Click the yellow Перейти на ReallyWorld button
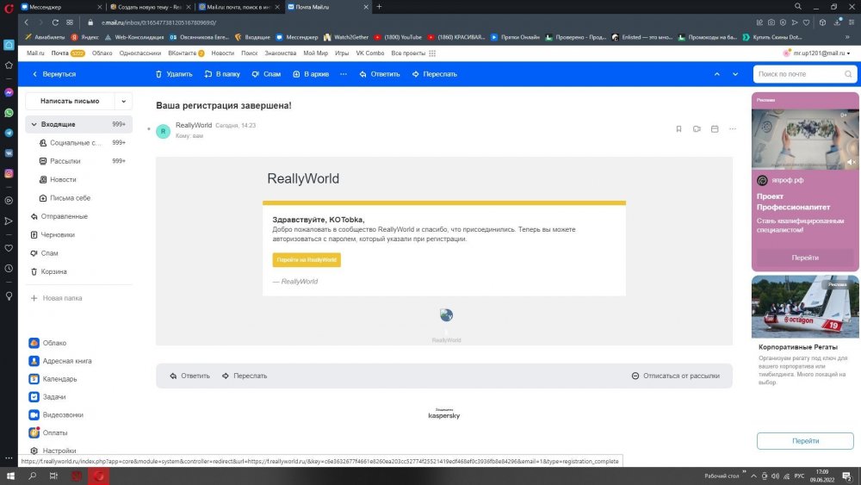Image resolution: width=861 pixels, height=485 pixels. click(307, 260)
